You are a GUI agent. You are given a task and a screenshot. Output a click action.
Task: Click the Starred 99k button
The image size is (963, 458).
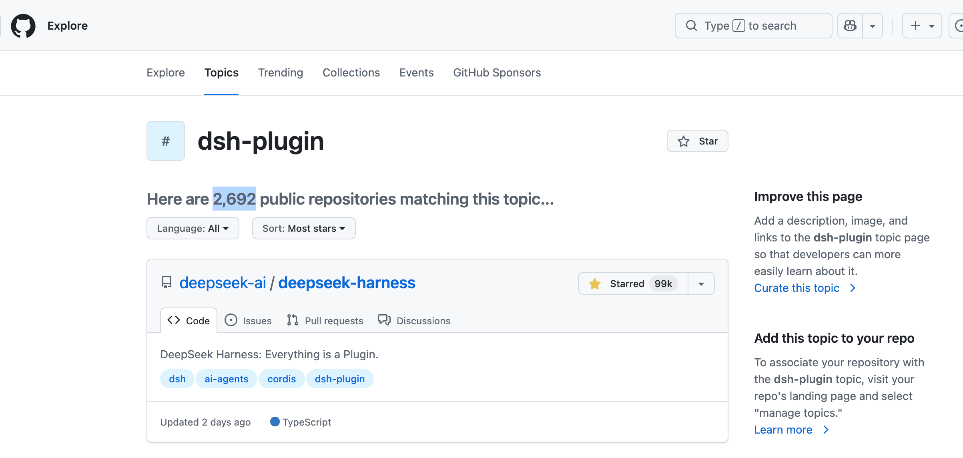coord(633,283)
